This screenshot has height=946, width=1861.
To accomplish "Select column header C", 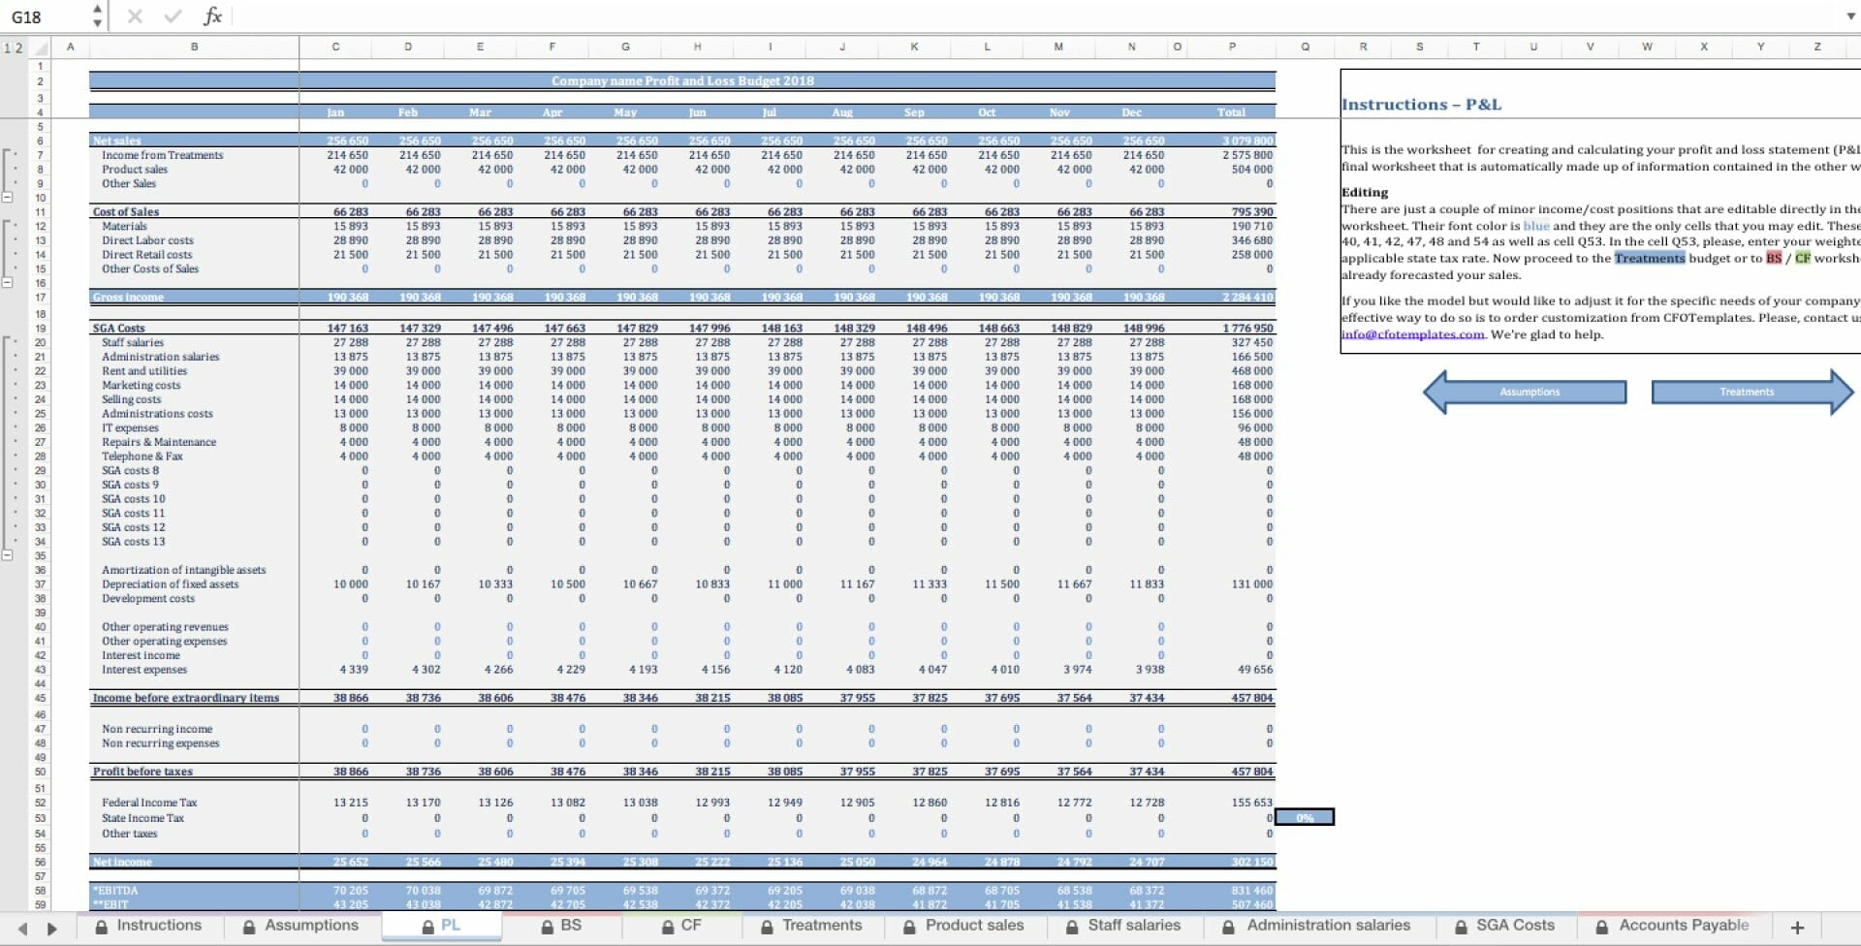I will pyautogui.click(x=335, y=47).
